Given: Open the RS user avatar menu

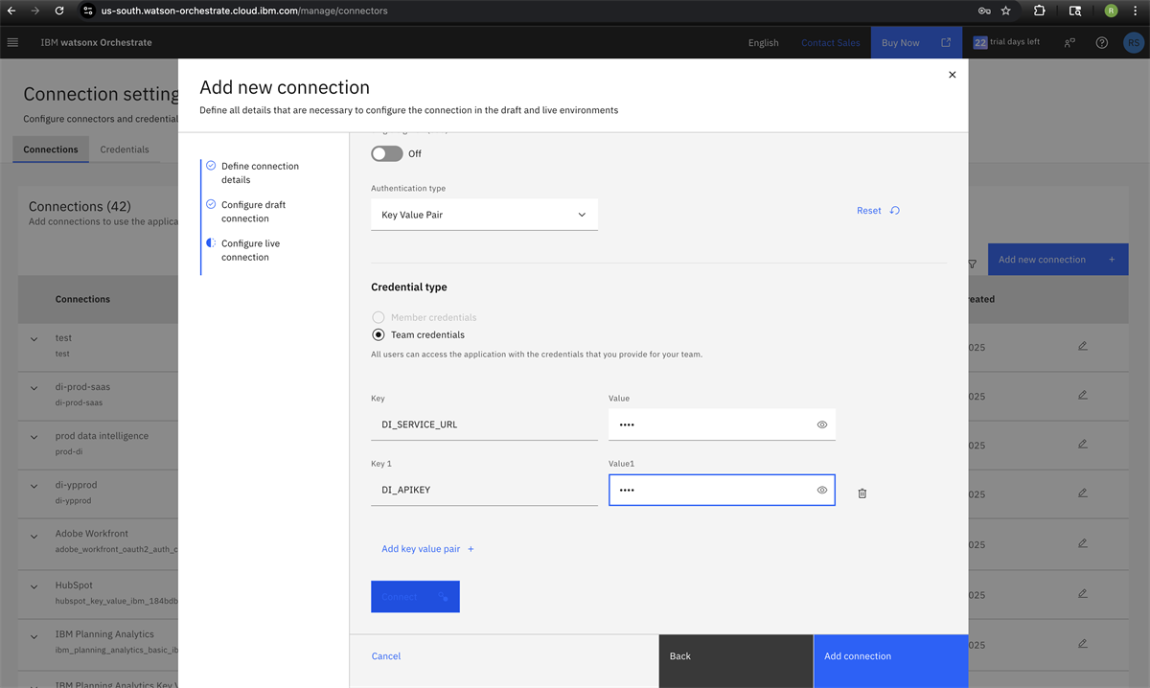Looking at the screenshot, I should coord(1134,42).
